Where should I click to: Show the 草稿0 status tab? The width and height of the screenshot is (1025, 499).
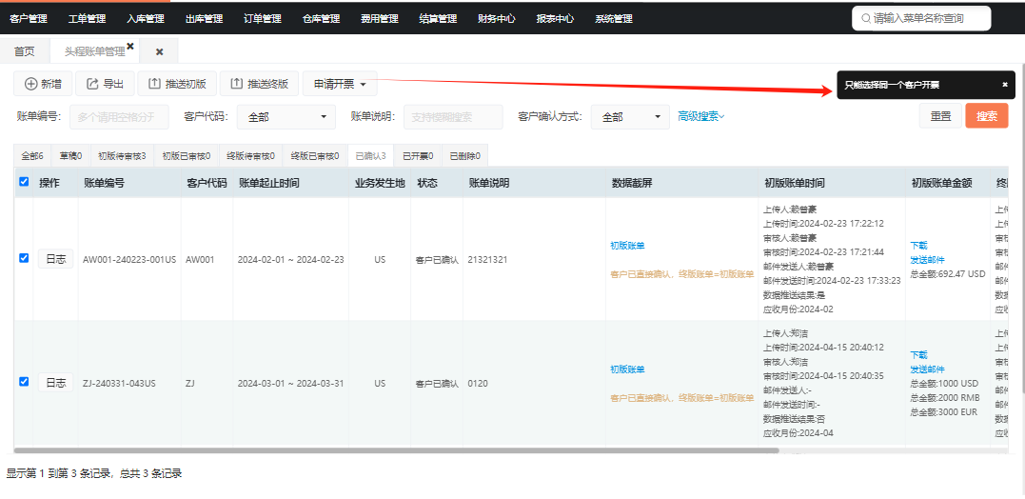70,156
